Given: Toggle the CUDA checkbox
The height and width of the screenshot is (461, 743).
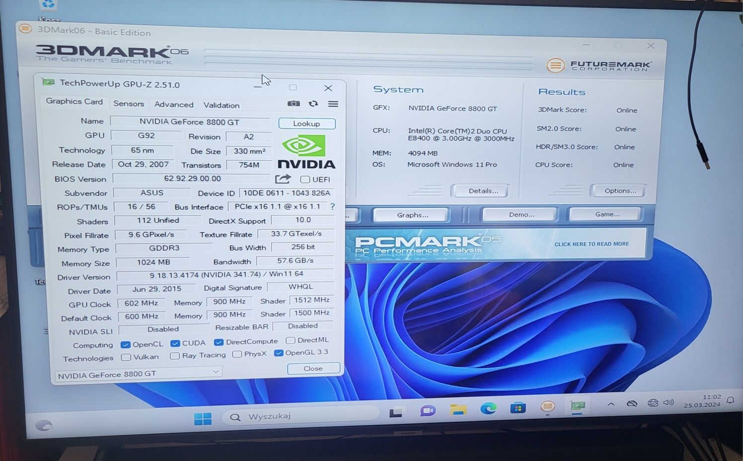Looking at the screenshot, I should pyautogui.click(x=175, y=343).
